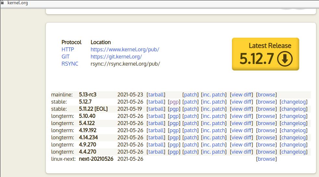Open the GIT protocol link
Screen dimensions: 319x177
(x=66, y=57)
